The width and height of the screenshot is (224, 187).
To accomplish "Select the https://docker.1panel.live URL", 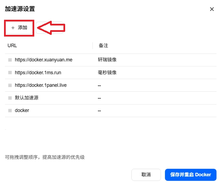I will [41, 85].
